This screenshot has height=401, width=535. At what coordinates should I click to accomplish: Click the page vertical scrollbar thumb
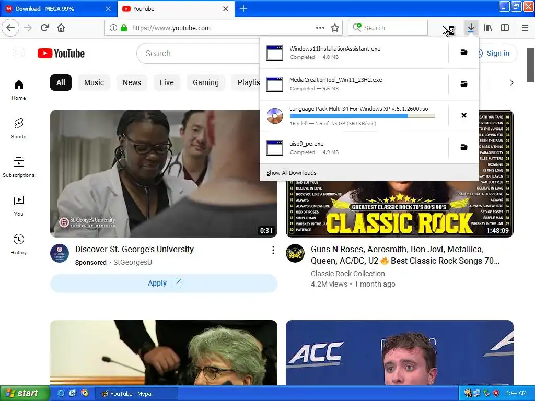click(x=530, y=65)
